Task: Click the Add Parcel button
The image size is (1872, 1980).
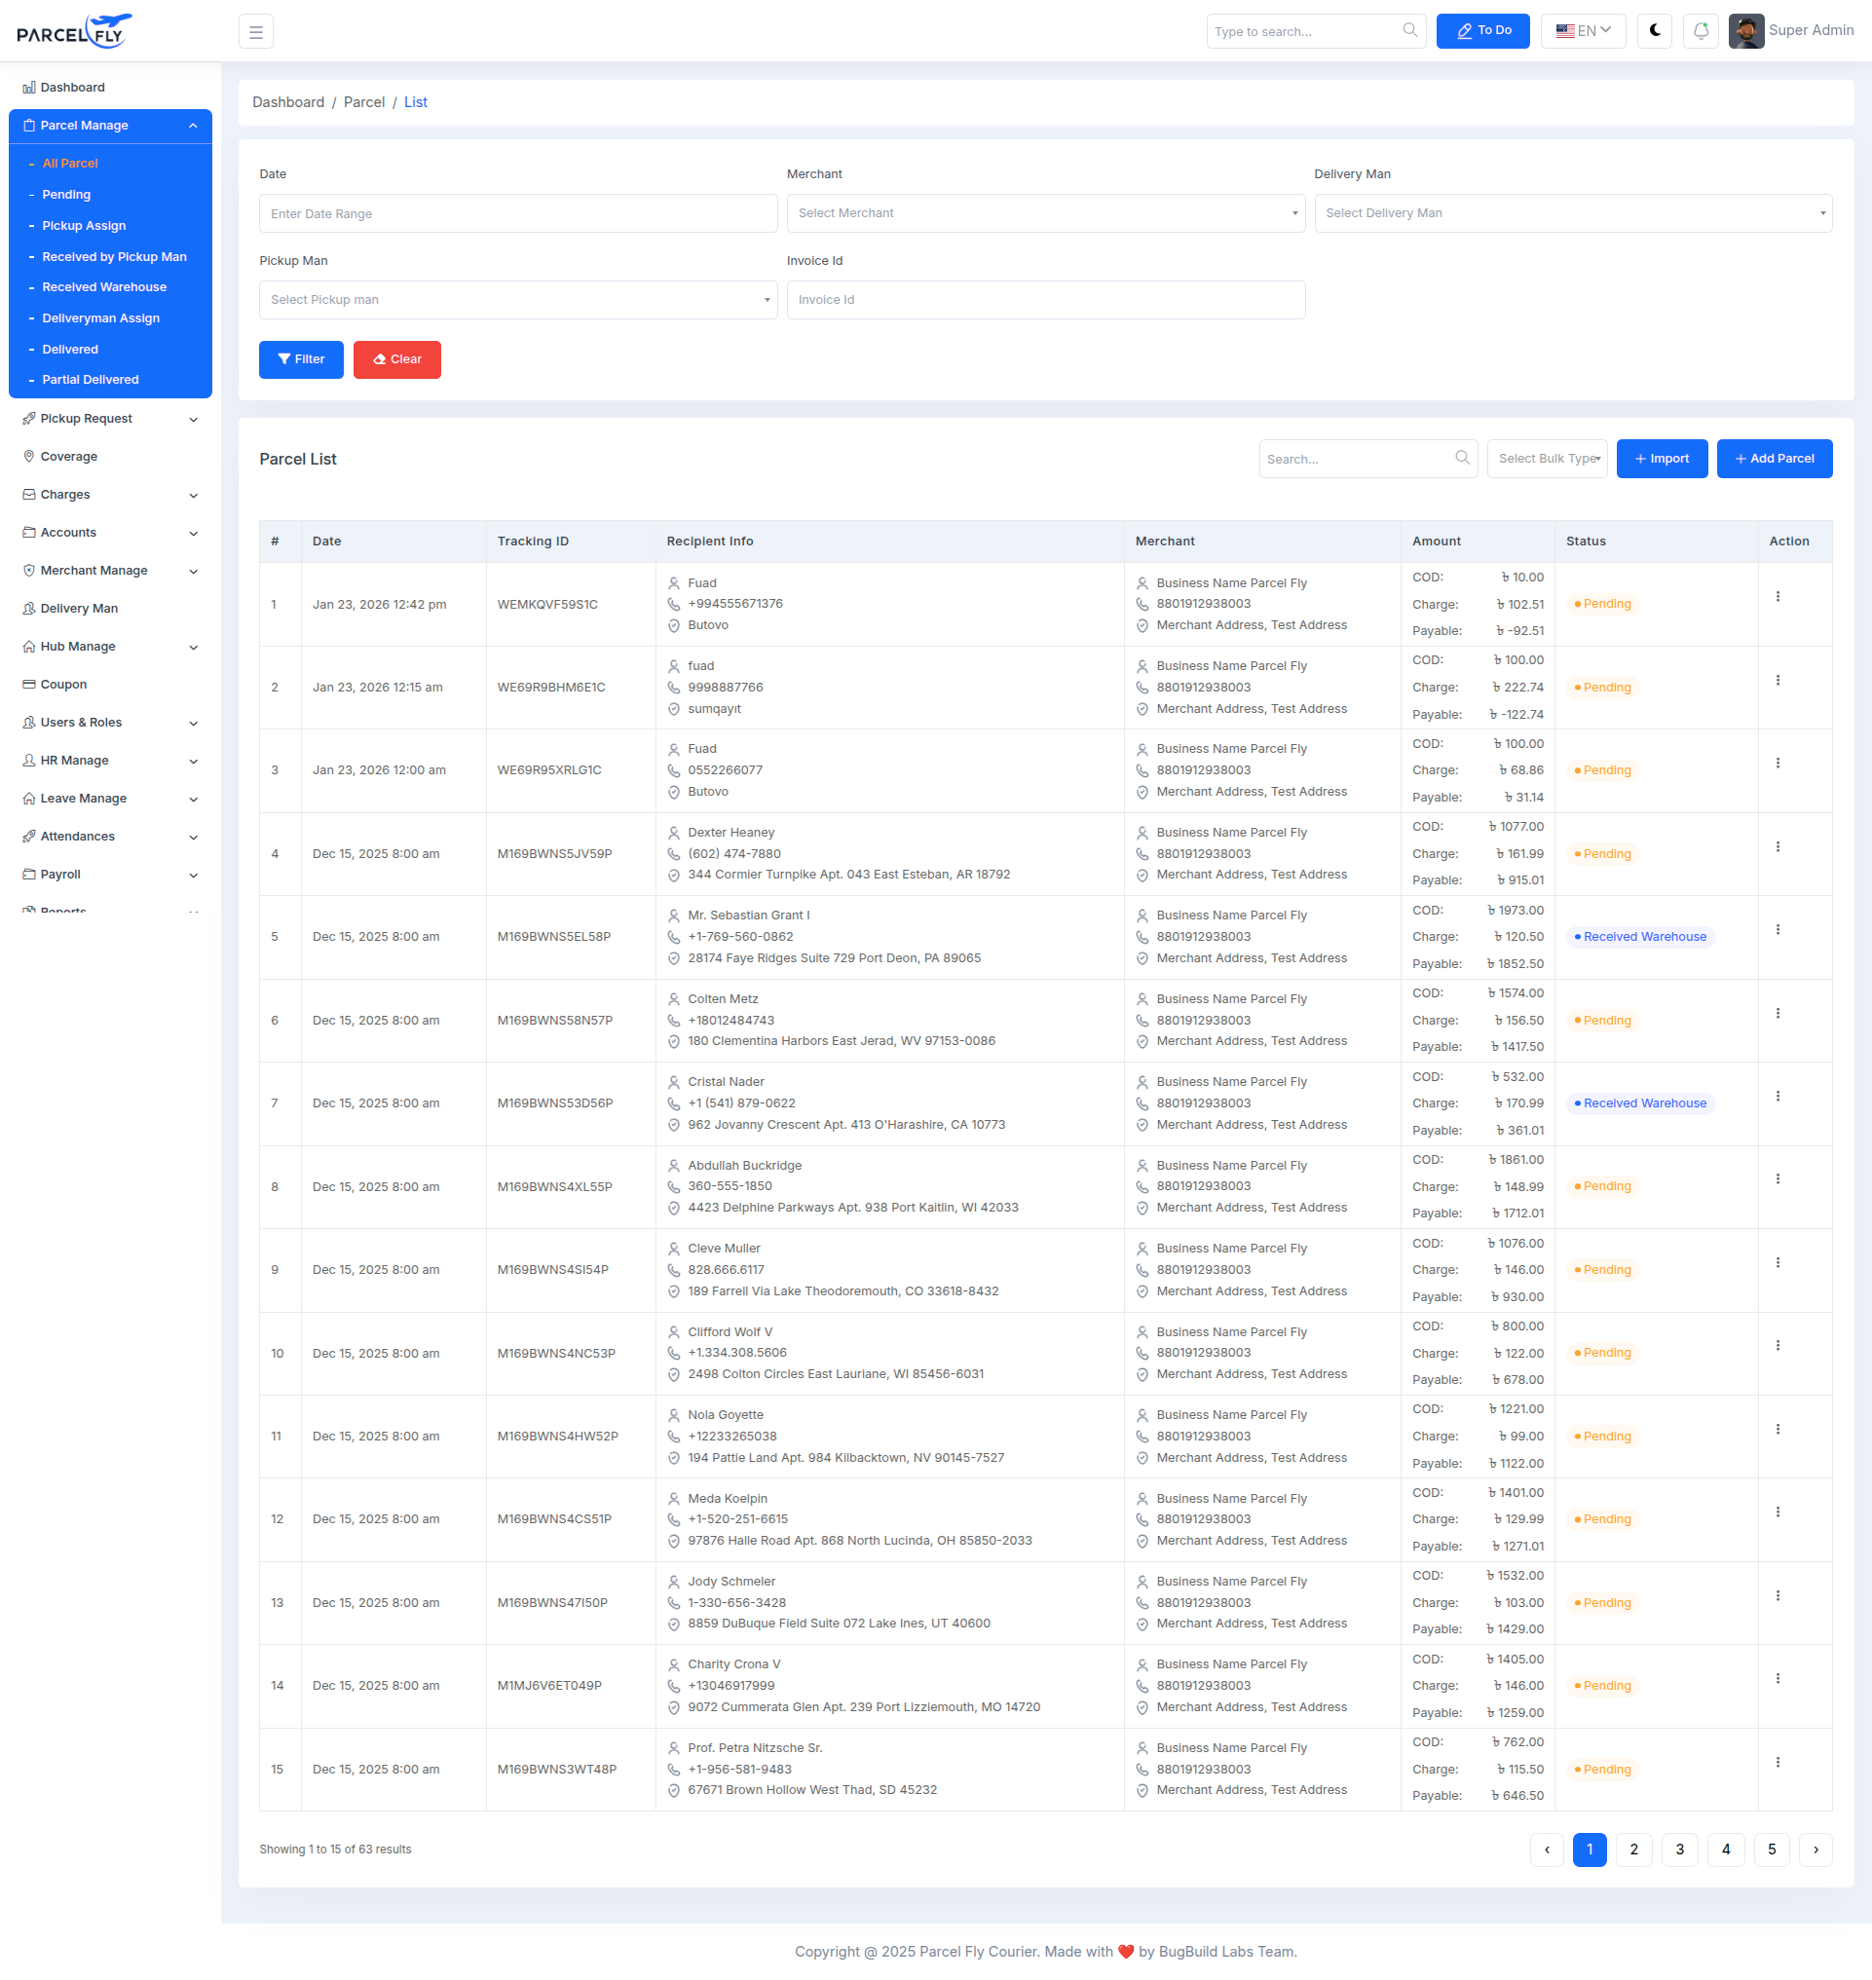Action: (1775, 458)
